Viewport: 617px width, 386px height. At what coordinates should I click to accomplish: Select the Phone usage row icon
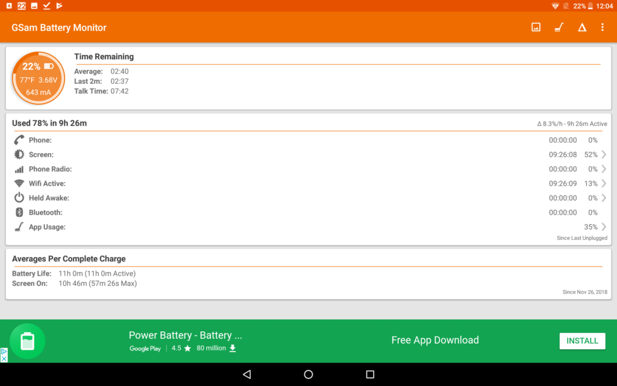(18, 139)
